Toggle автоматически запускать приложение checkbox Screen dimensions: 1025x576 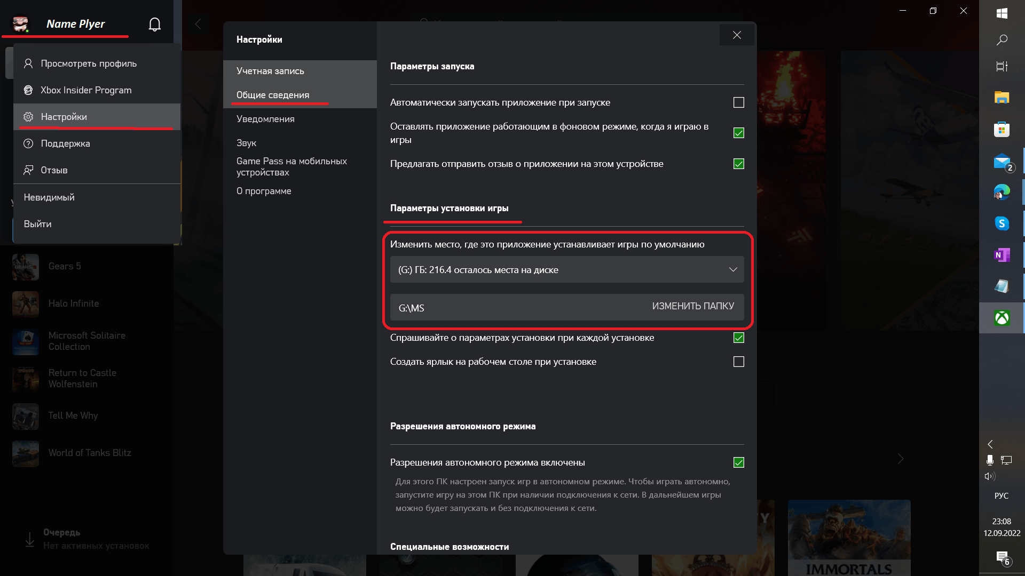[738, 102]
